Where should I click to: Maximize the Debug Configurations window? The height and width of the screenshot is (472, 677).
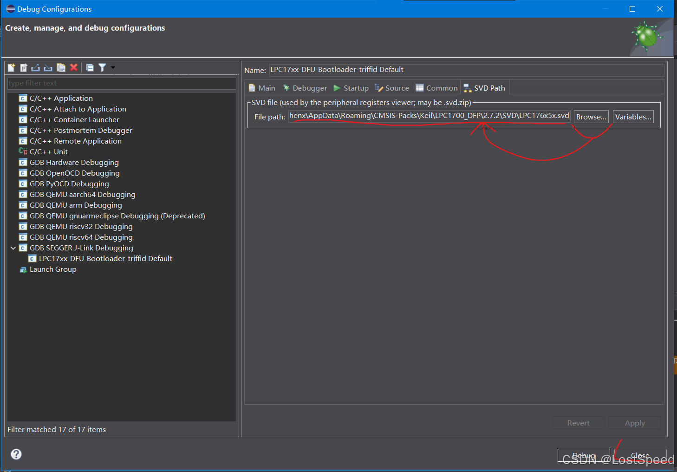[x=632, y=9]
